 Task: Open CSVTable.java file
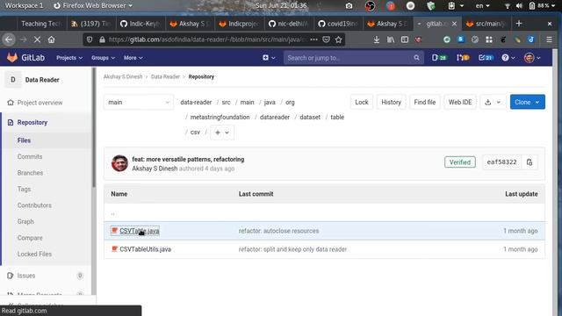pyautogui.click(x=139, y=231)
